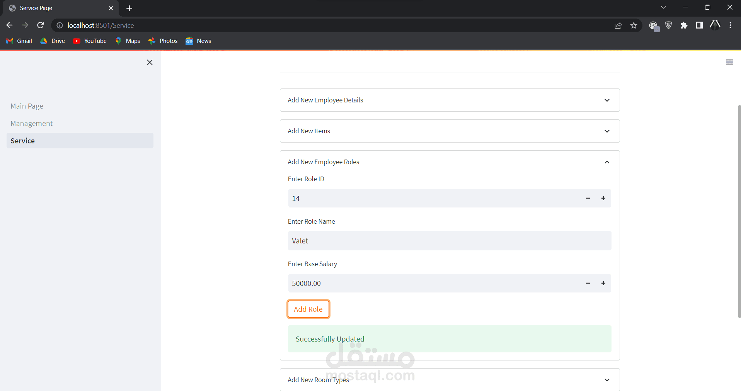
Task: Open the profile icon next to side panel
Action: [x=715, y=25]
